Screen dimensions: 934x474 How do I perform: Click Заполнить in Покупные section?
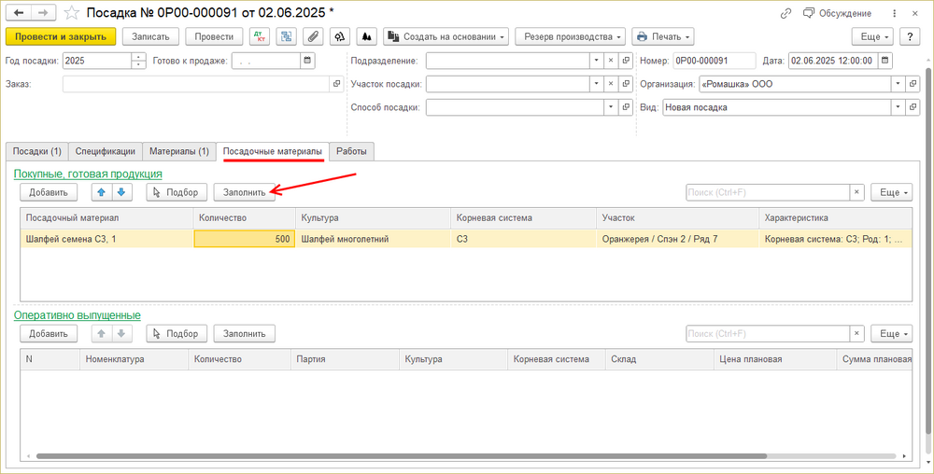click(244, 192)
